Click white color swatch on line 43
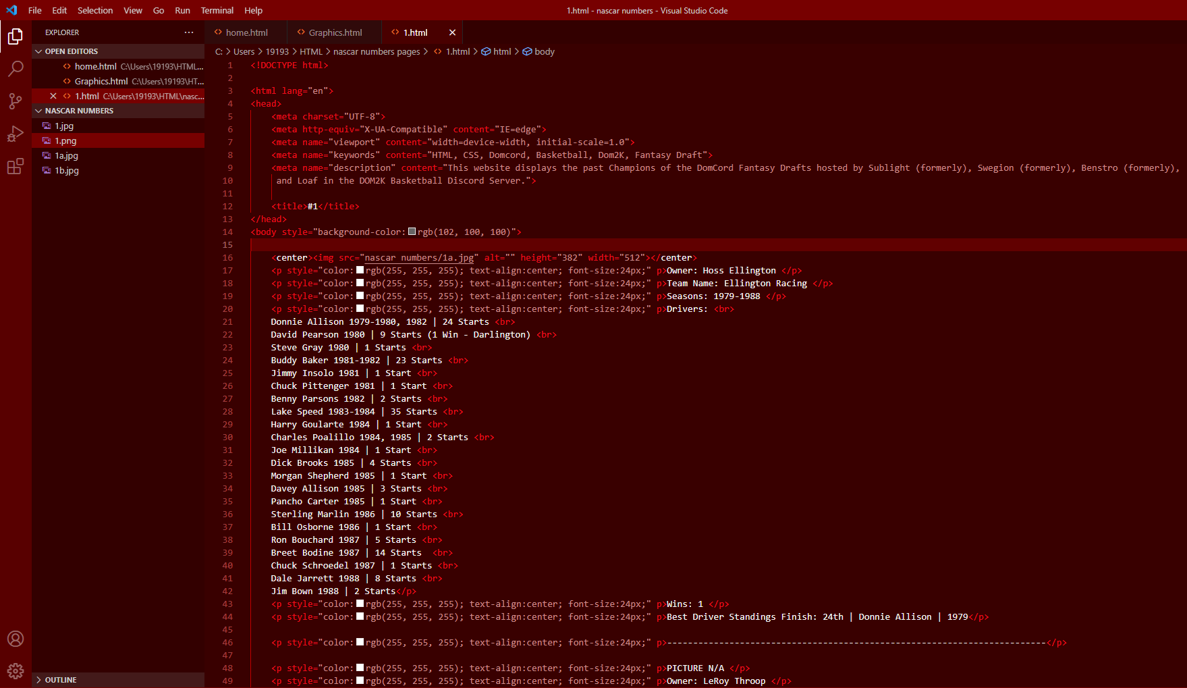Screen dimensions: 1187x688 pos(360,604)
